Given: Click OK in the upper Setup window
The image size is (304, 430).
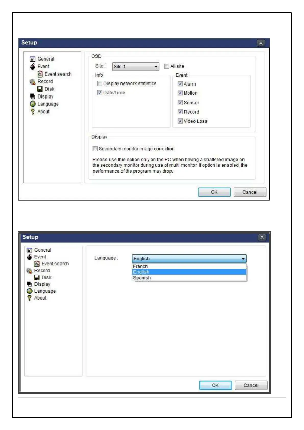Looking at the screenshot, I should 214,192.
